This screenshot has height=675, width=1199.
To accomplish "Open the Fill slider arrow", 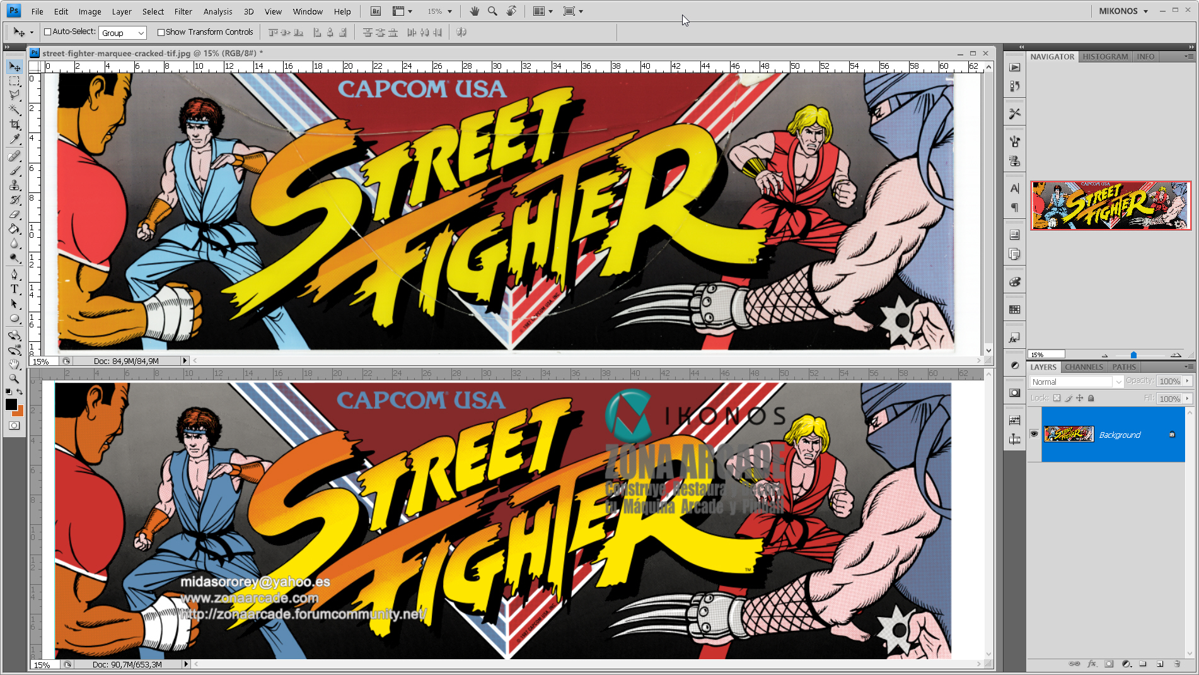I will (1188, 399).
